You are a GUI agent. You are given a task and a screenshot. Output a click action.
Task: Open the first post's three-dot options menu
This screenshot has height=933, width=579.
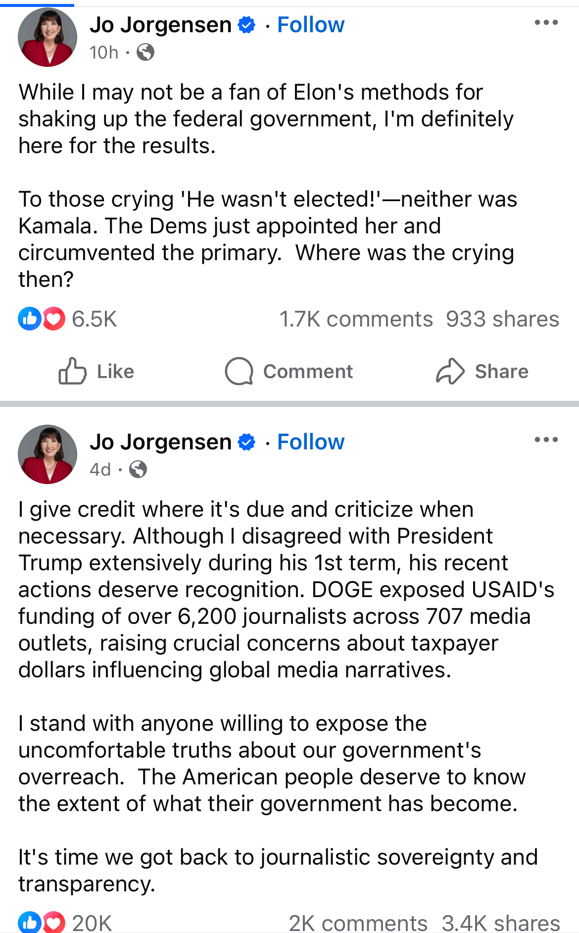point(546,23)
